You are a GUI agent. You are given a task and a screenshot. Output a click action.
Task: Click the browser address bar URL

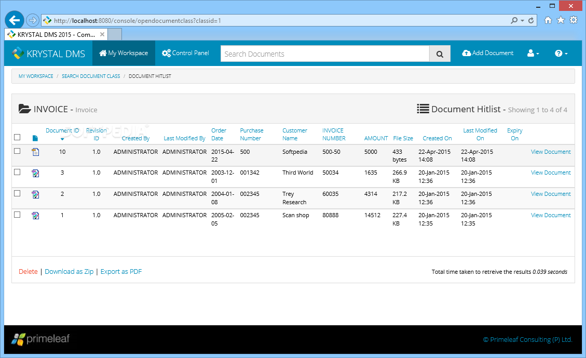(137, 21)
